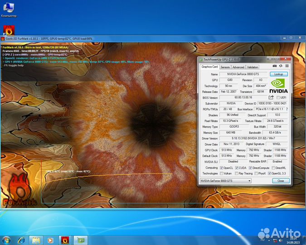Click the NVIDIA logo in GPU-Z
This screenshot has height=245, width=306.
coord(279,85)
